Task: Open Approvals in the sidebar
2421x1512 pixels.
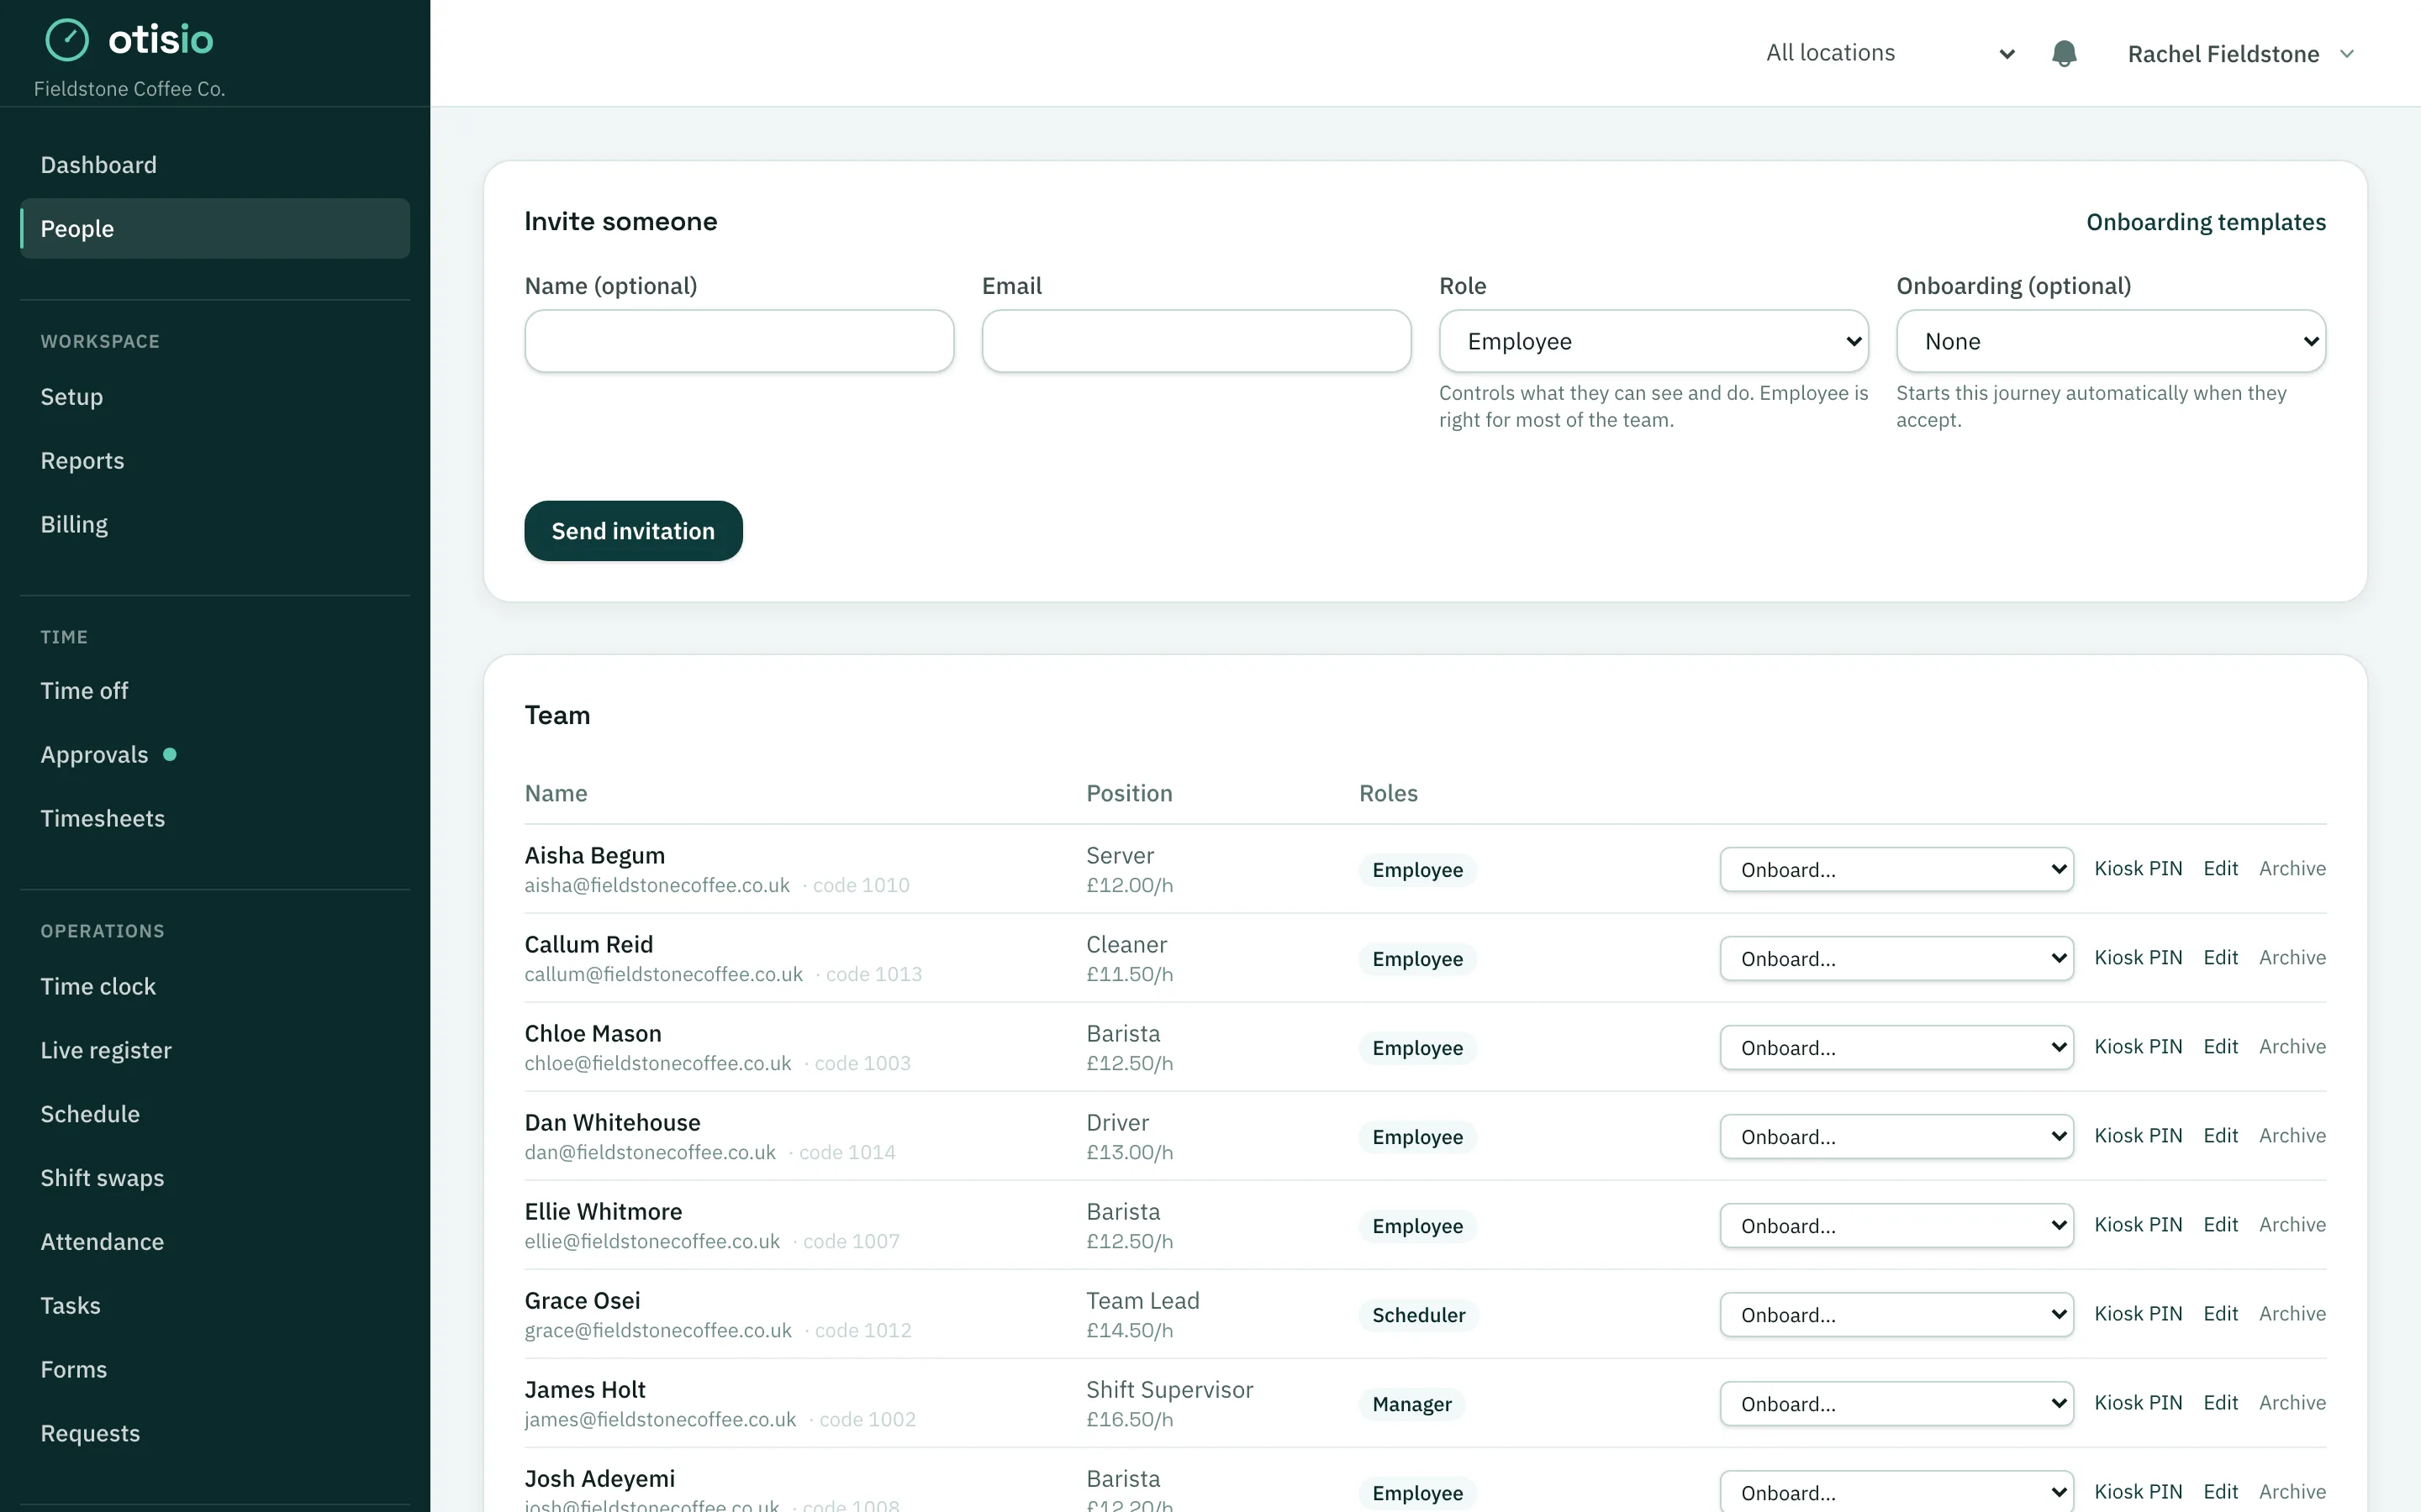Action: 215,755
